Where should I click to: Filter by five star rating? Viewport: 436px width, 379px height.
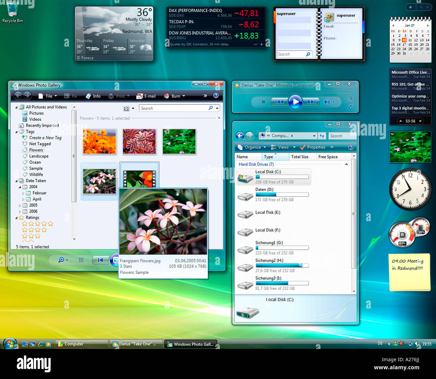coord(38,224)
